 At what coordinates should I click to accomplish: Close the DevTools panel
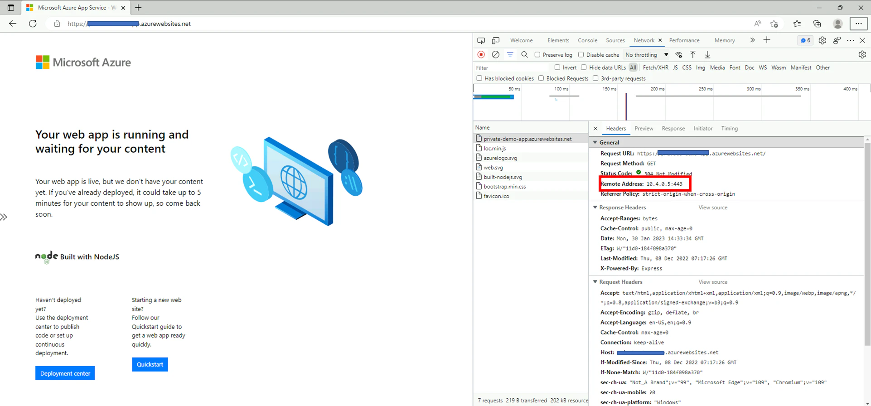(862, 40)
